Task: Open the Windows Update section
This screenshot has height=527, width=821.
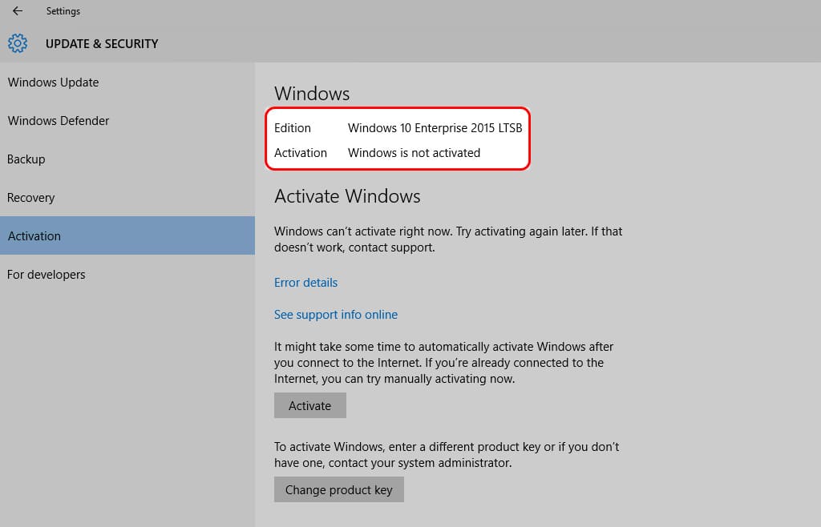Action: pos(127,82)
